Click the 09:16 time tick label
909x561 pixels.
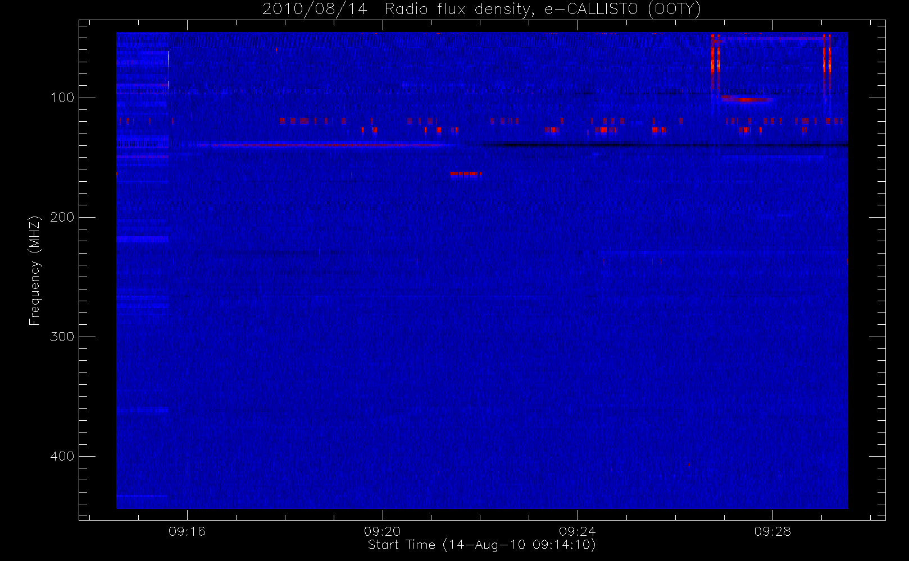click(187, 531)
